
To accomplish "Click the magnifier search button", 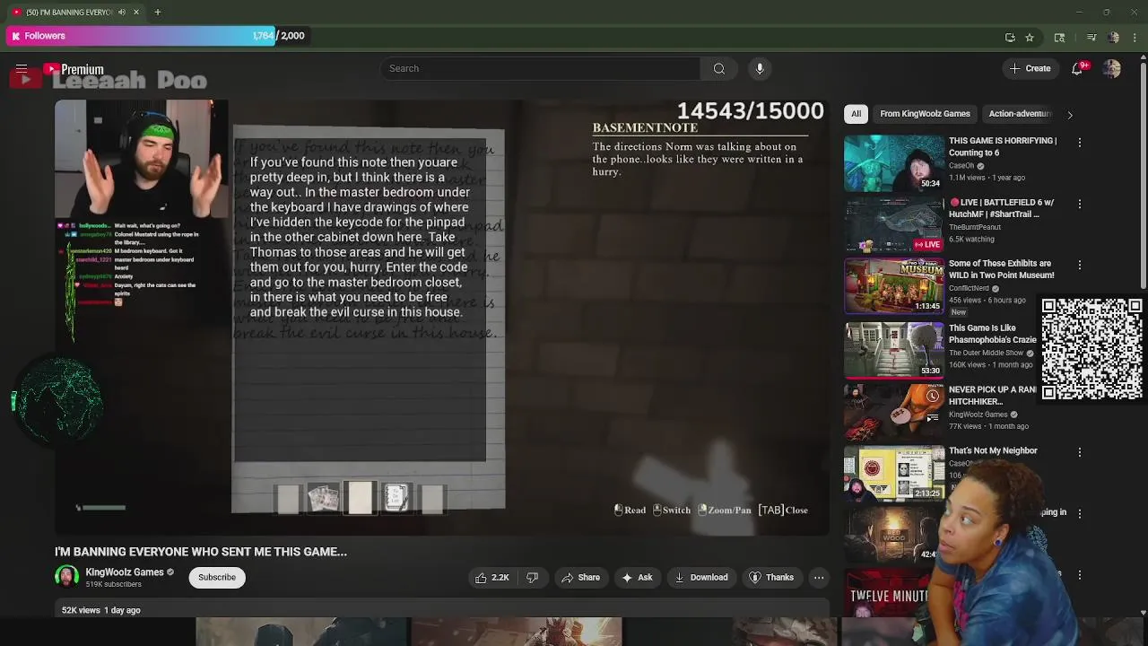I will (x=718, y=68).
